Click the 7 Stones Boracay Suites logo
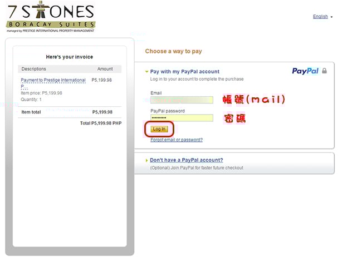The height and width of the screenshot is (257, 362). point(51,17)
